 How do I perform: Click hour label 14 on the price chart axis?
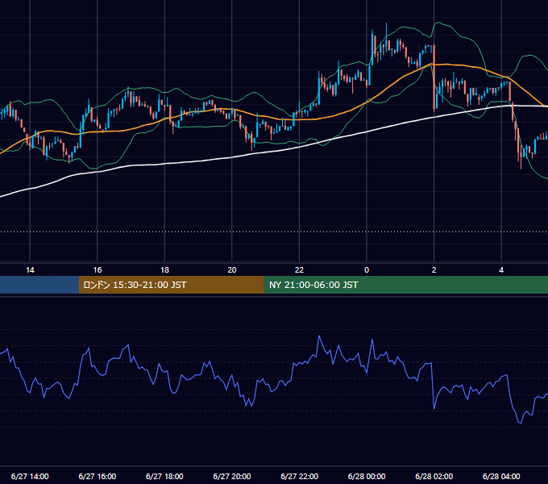click(30, 270)
